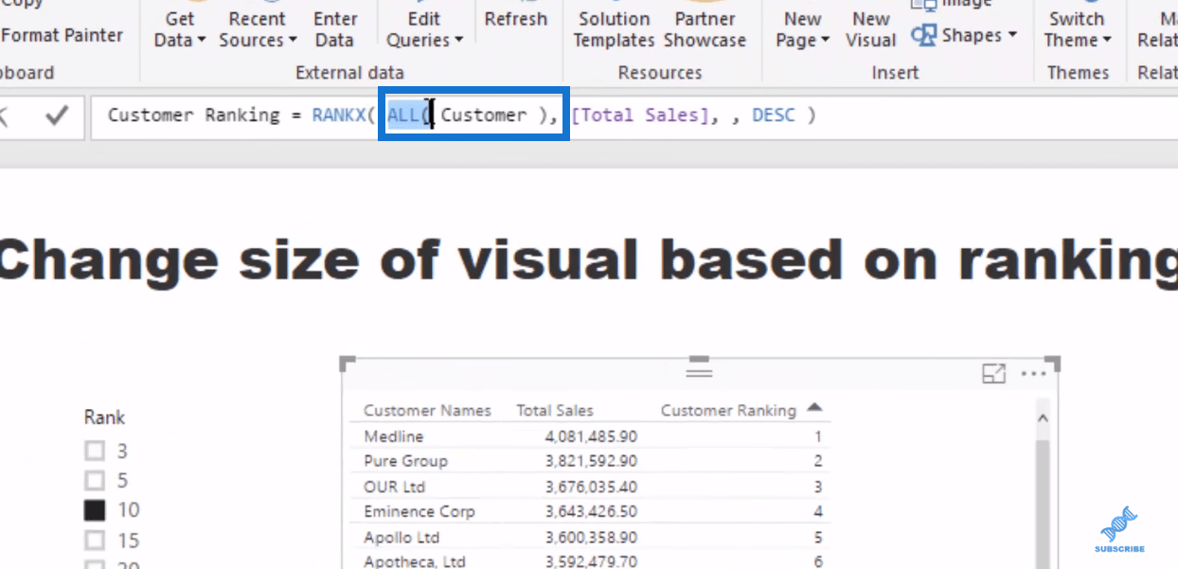Screen dimensions: 1178x569
Task: Insert a New Visual
Action: [x=870, y=29]
